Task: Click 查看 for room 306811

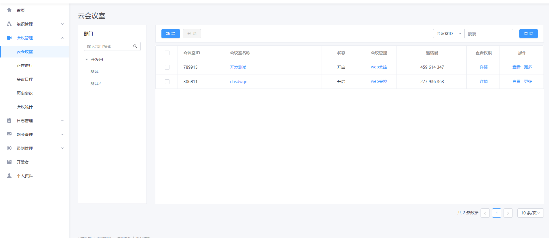Action: 516,81
